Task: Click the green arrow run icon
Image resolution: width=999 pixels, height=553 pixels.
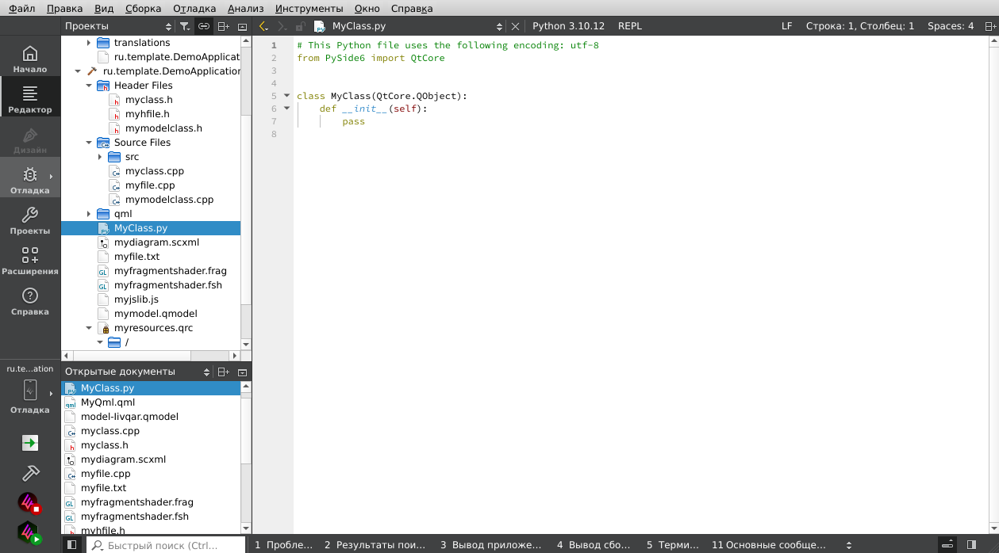Action: (29, 443)
